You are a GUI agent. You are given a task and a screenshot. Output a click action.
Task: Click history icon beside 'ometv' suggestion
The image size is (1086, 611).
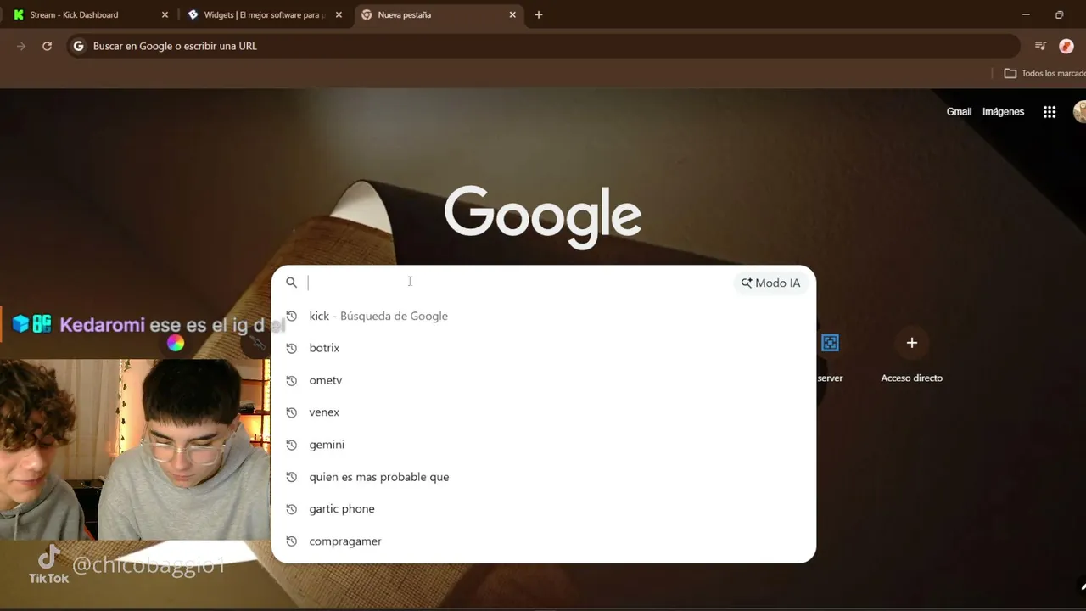pyautogui.click(x=291, y=380)
